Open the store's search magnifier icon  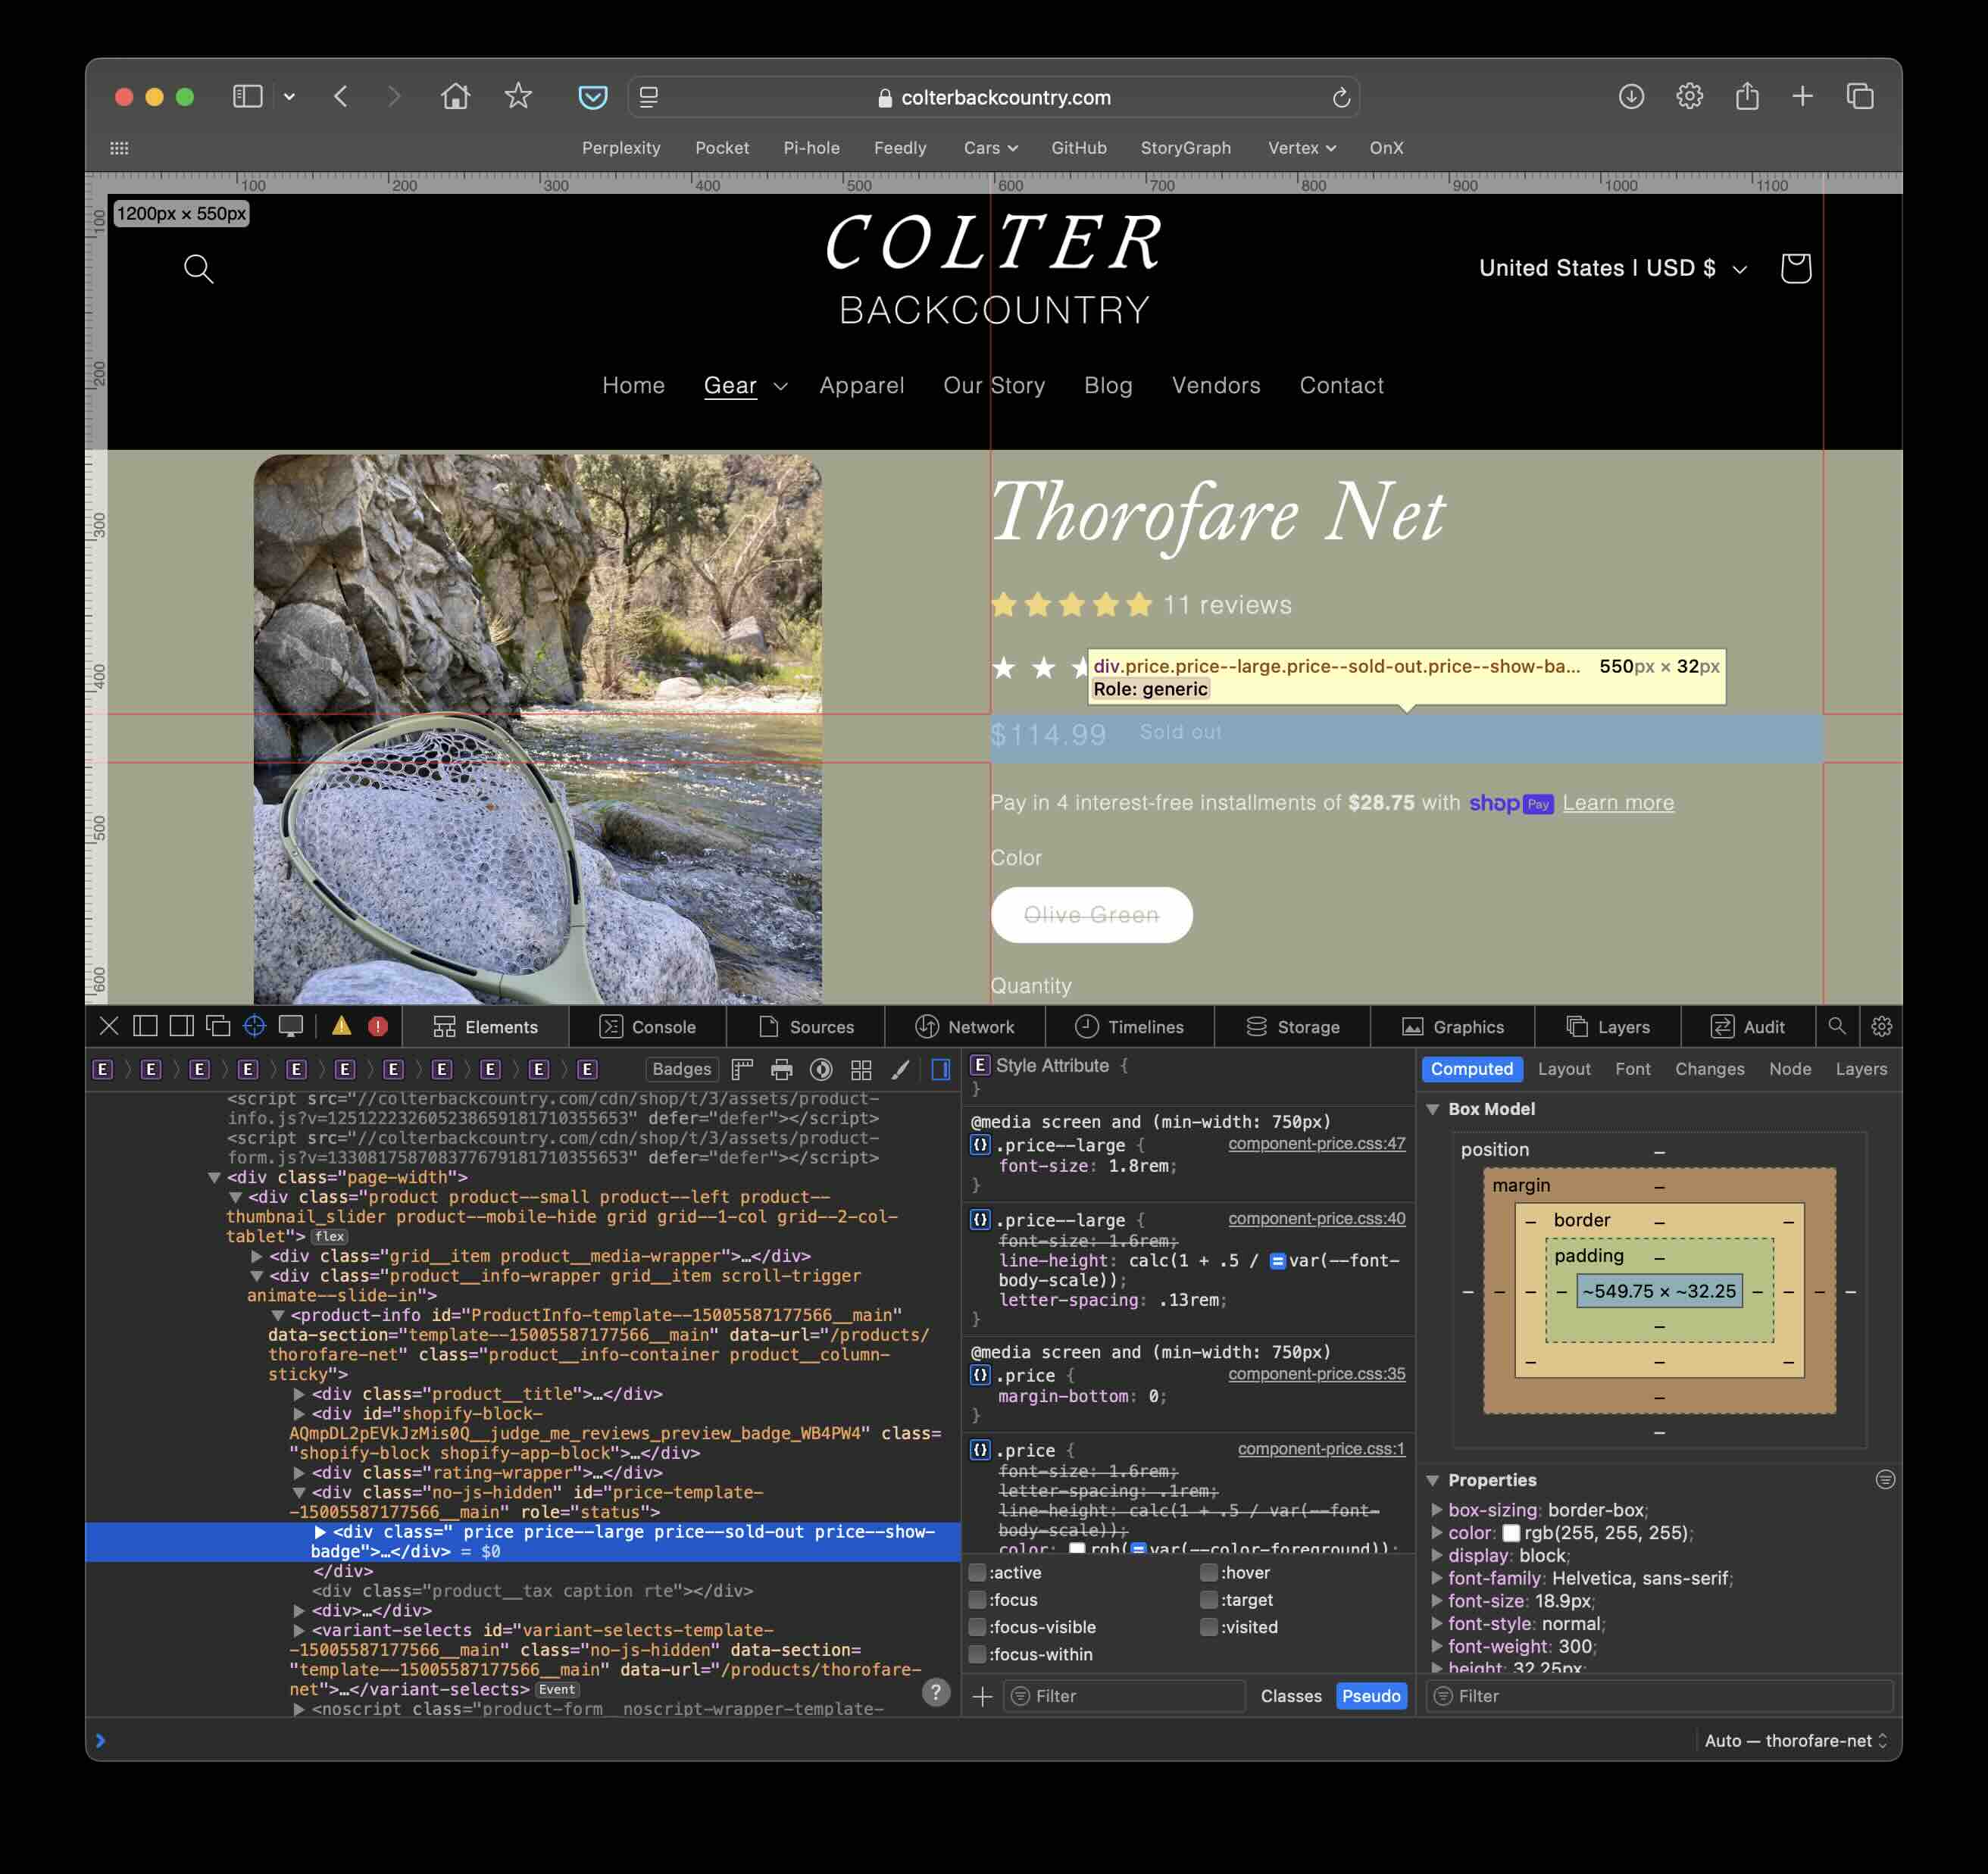199,268
